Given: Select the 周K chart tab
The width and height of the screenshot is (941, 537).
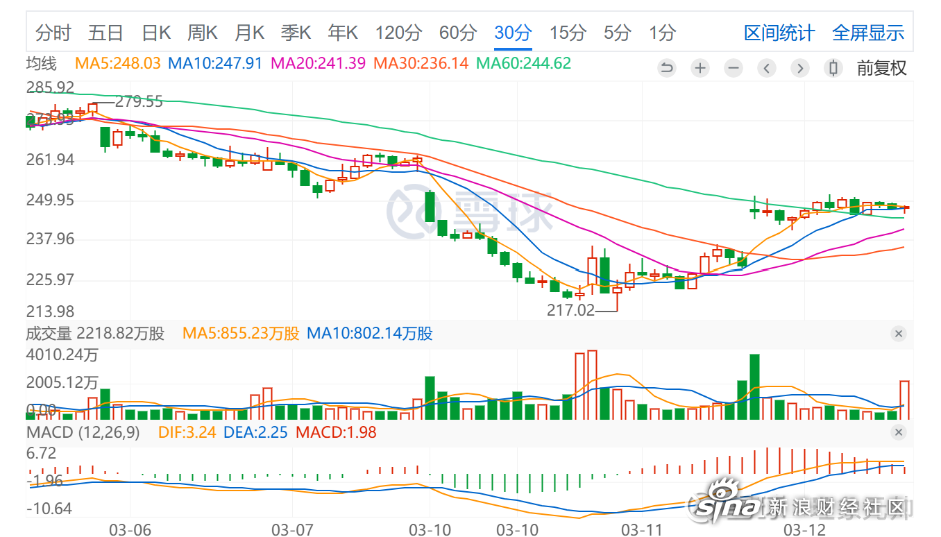Looking at the screenshot, I should 202,33.
